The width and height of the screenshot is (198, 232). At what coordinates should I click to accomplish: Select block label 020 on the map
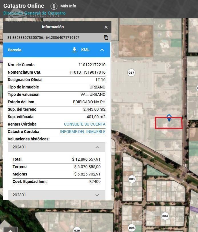[77, 230]
